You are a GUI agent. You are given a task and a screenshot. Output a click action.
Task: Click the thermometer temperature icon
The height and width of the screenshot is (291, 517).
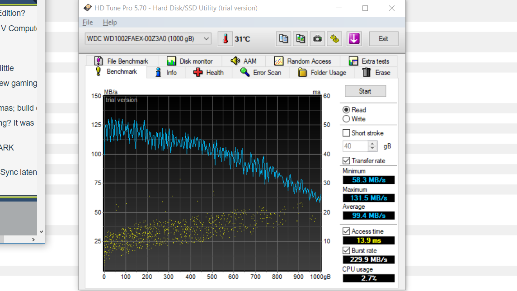click(225, 39)
